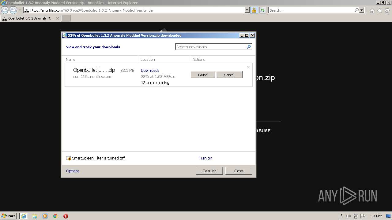The width and height of the screenshot is (392, 220).
Task: Click the Internet Explorer forward arrow
Action: [13, 10]
